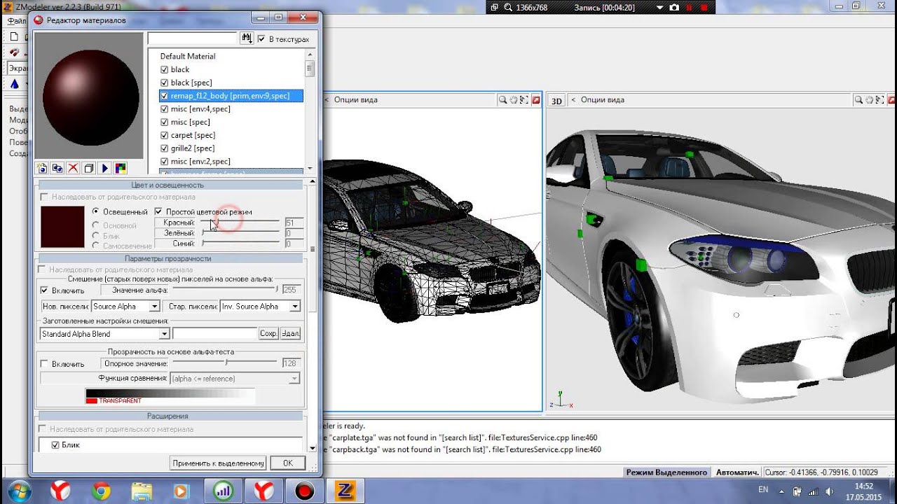This screenshot has height=504, width=897.
Task: Open the file explorer folder on taskbar
Action: click(x=142, y=491)
